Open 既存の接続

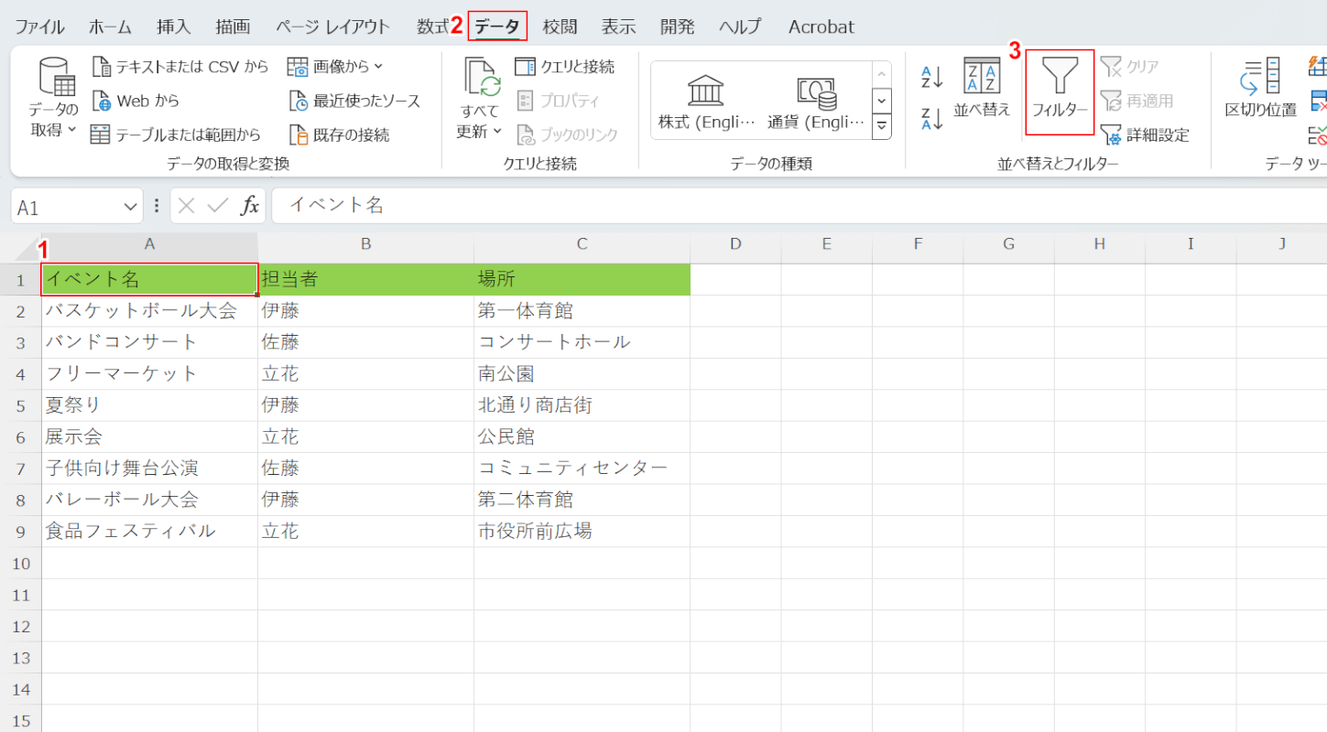coord(339,135)
